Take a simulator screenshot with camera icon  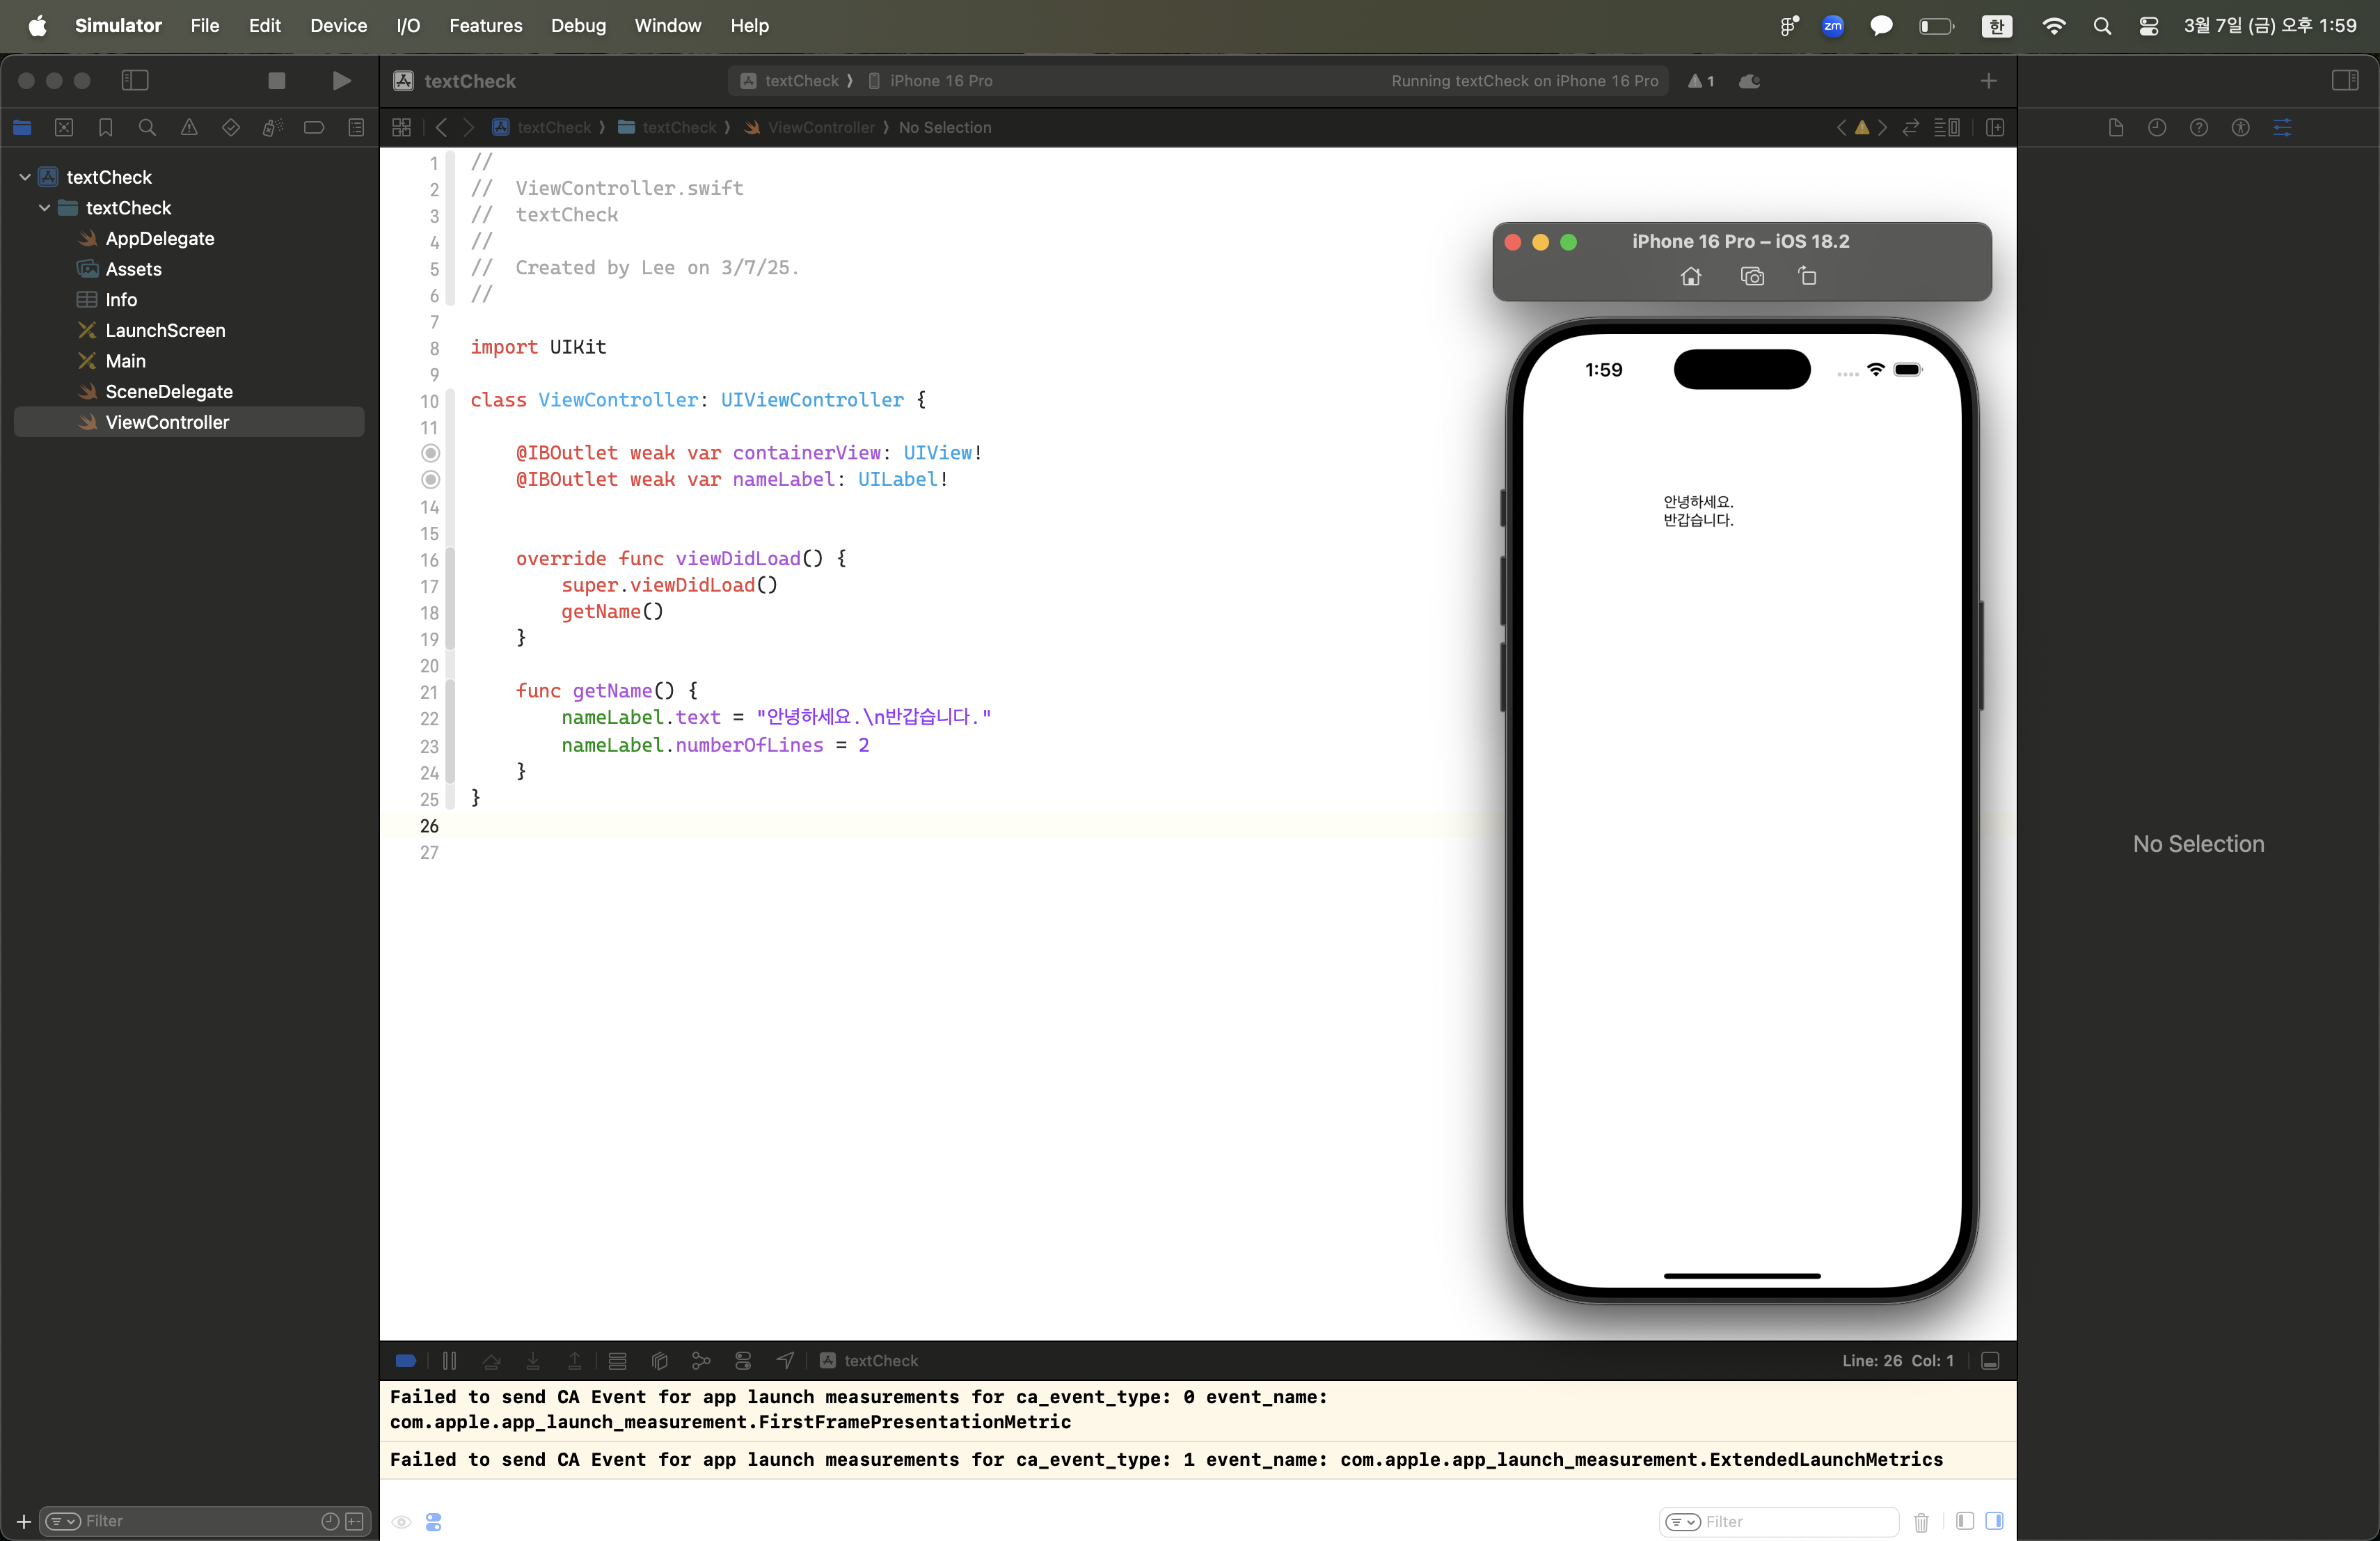coord(1752,277)
